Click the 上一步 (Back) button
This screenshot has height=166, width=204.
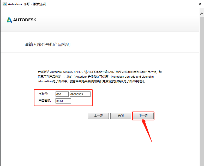98,116
